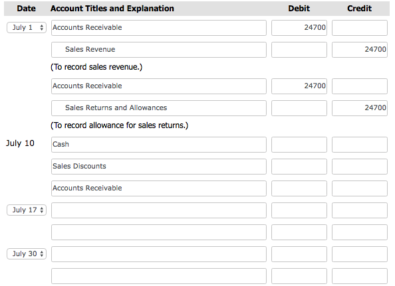Click the Sales Discounts account title field
This screenshot has height=286, width=395.
pyautogui.click(x=159, y=167)
